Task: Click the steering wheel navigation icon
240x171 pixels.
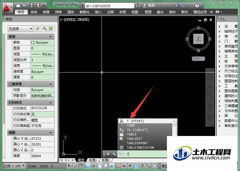Action: [x=210, y=76]
